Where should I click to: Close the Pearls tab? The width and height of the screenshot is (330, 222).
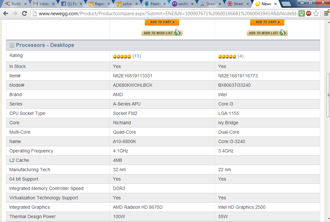pos(165,4)
